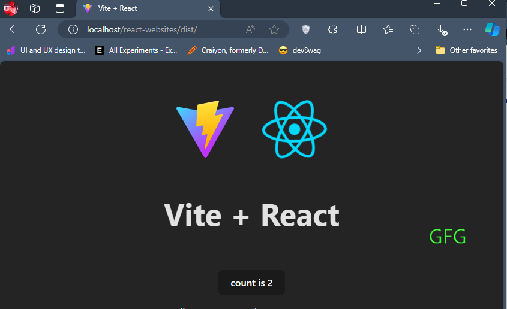Open the workspaces icon
Image resolution: width=507 pixels, height=309 pixels.
(x=35, y=8)
